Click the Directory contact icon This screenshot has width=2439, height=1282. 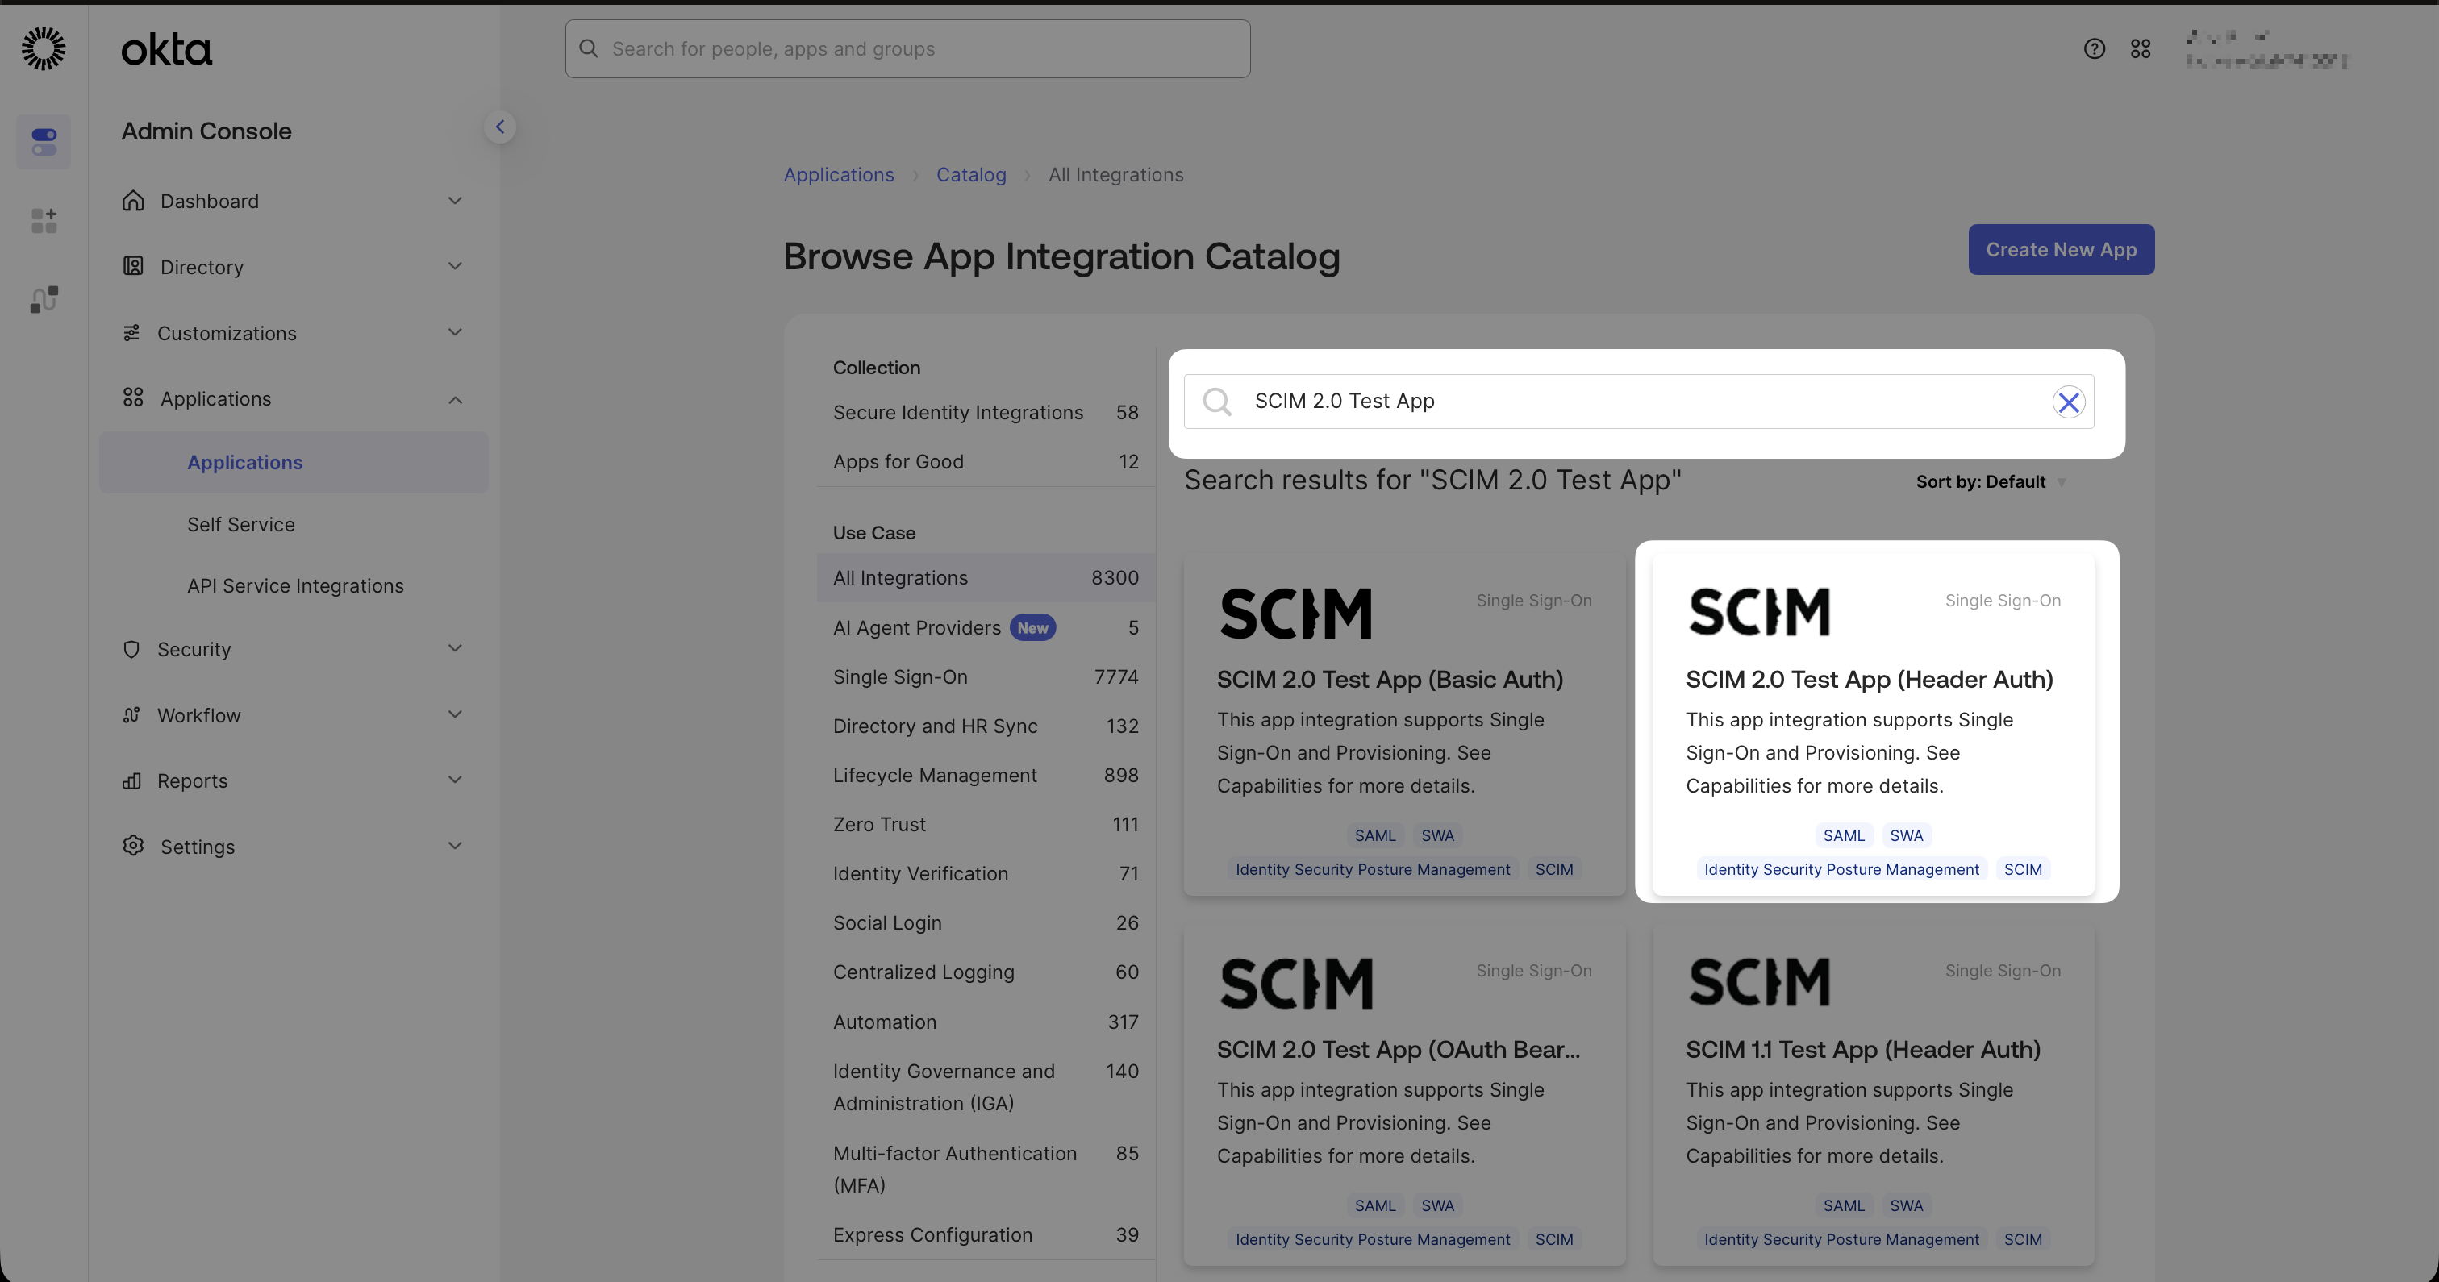134,266
